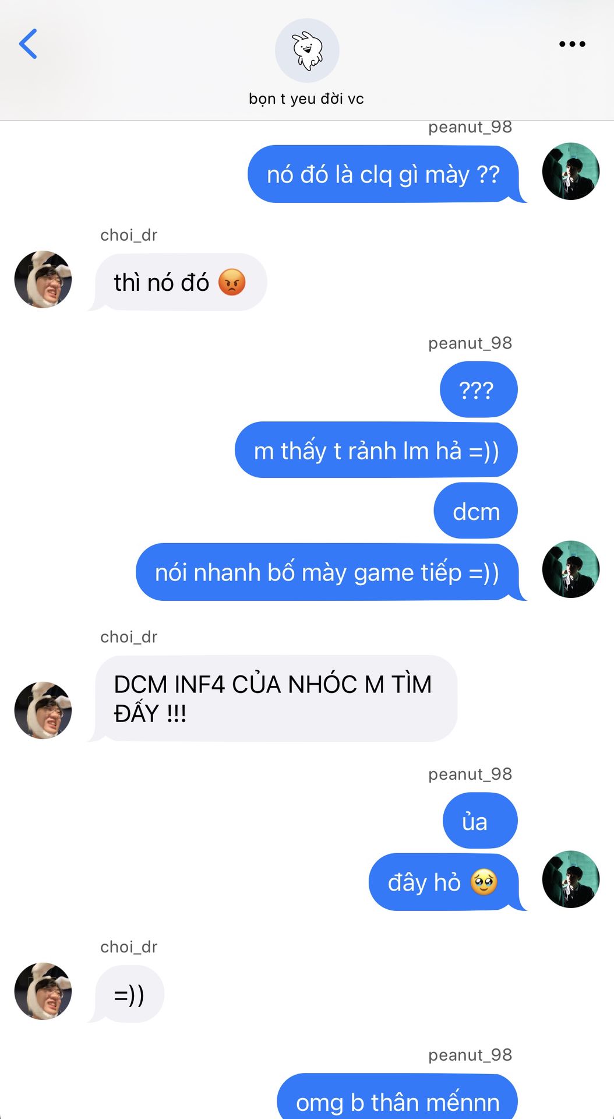614x1119 pixels.
Task: Tap peanut_98 avatar beside 'nó đó là clq'
Action: [570, 171]
